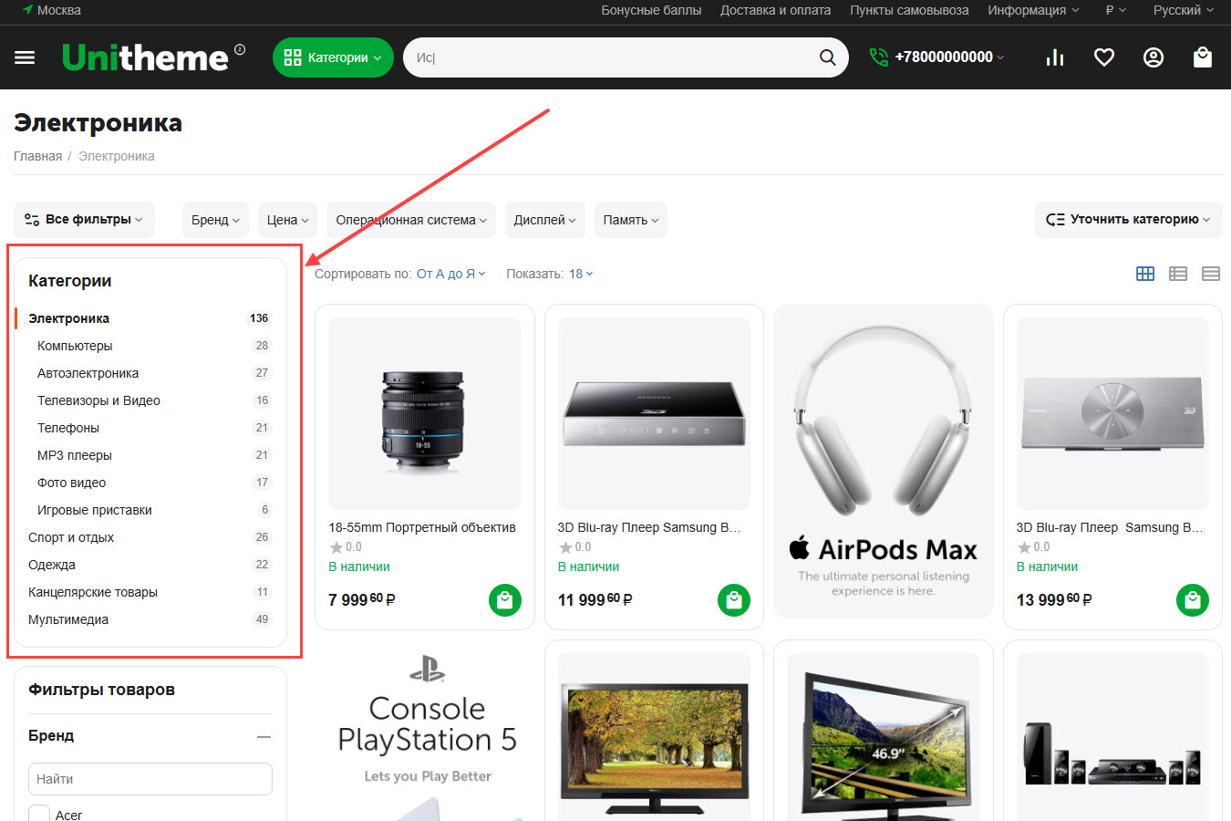Click the green Категории button
The image size is (1231, 821).
[x=333, y=57]
